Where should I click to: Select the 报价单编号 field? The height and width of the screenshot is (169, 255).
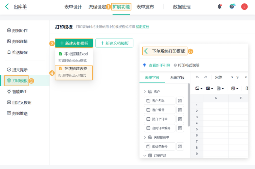[x=160, y=146]
